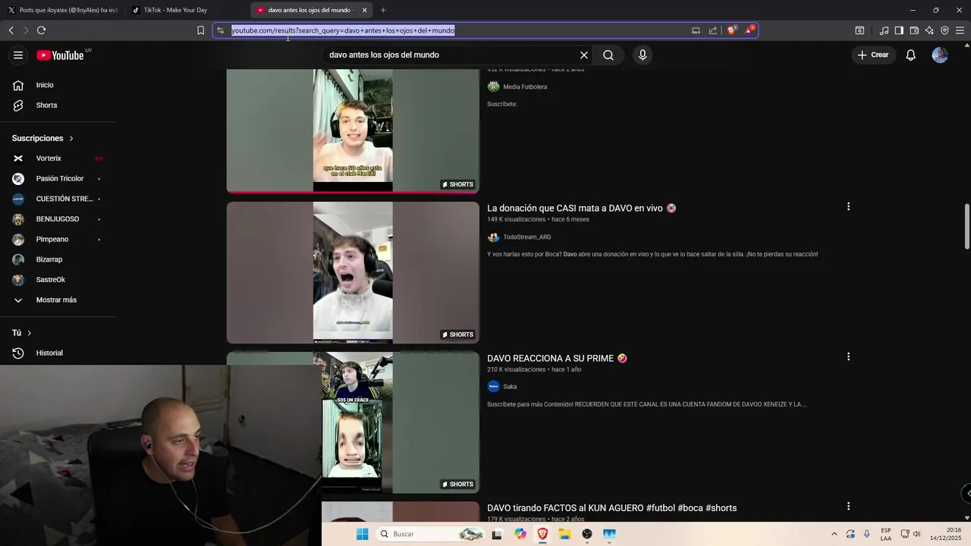The image size is (971, 546).
Task: Open Brave playlist music note icon
Action: (x=884, y=30)
